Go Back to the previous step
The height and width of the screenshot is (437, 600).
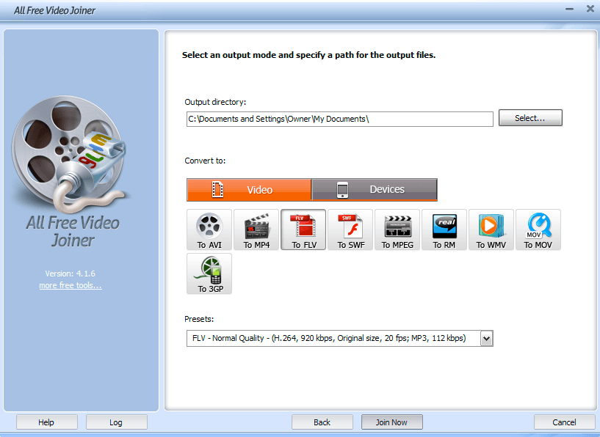322,422
